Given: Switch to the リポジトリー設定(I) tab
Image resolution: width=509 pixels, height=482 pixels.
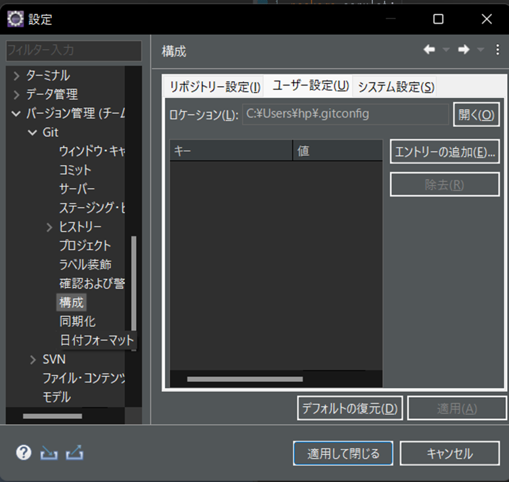Looking at the screenshot, I should coord(215,87).
